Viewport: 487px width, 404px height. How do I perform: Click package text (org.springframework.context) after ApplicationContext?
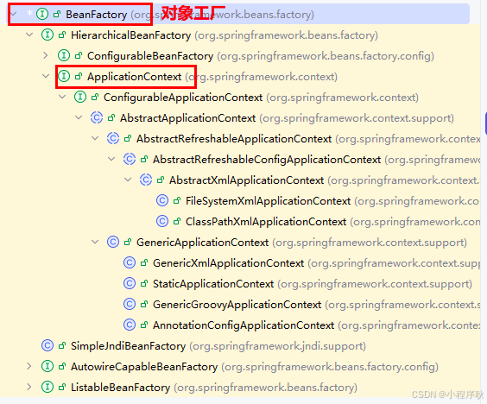coord(262,76)
